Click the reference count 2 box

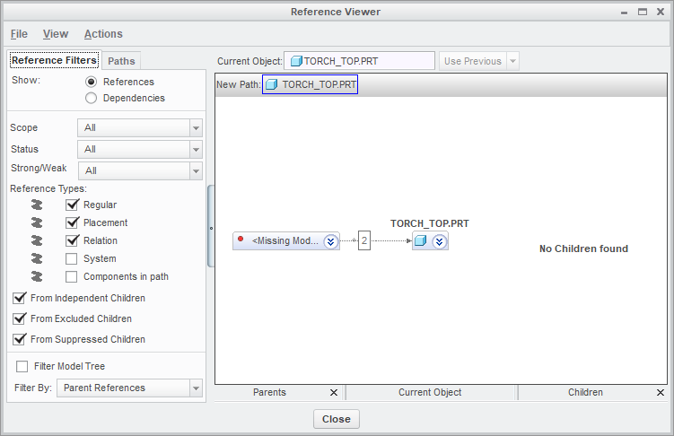[x=364, y=240]
